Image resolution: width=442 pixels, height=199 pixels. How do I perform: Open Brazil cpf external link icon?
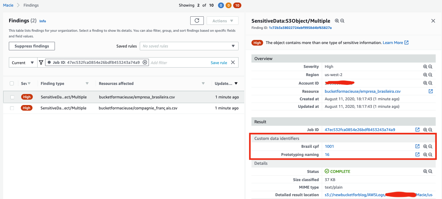(x=417, y=146)
